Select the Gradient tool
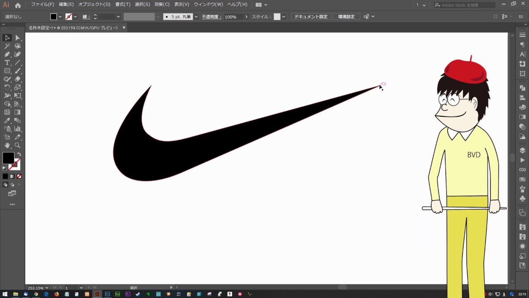Image resolution: width=529 pixels, height=298 pixels. (17, 112)
